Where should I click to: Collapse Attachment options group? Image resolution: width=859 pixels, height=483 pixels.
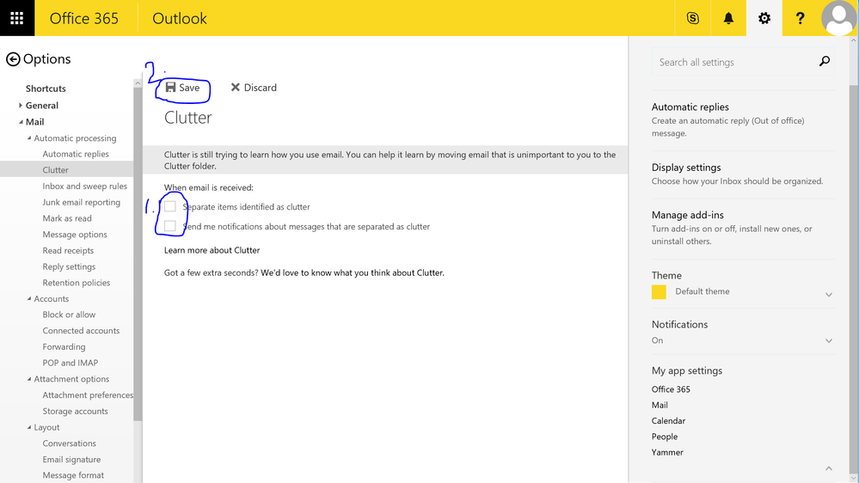pyautogui.click(x=29, y=379)
